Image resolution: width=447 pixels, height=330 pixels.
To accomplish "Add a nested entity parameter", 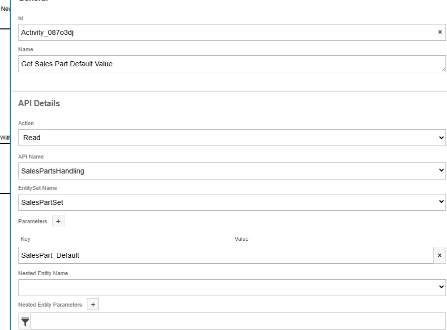I will tap(93, 305).
